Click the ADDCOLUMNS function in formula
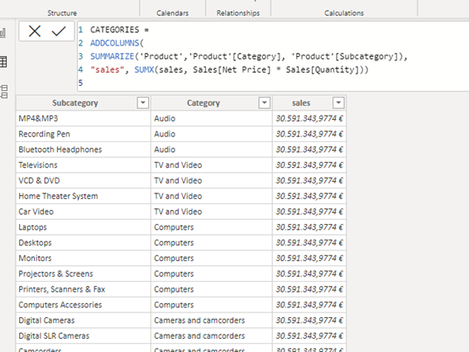The width and height of the screenshot is (469, 352). [115, 43]
